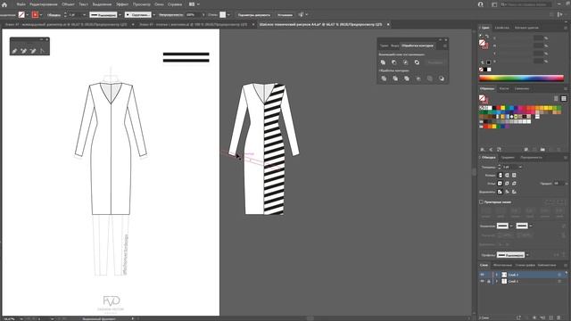Click the Unite shape mode icon in Pathfinder

(383, 62)
